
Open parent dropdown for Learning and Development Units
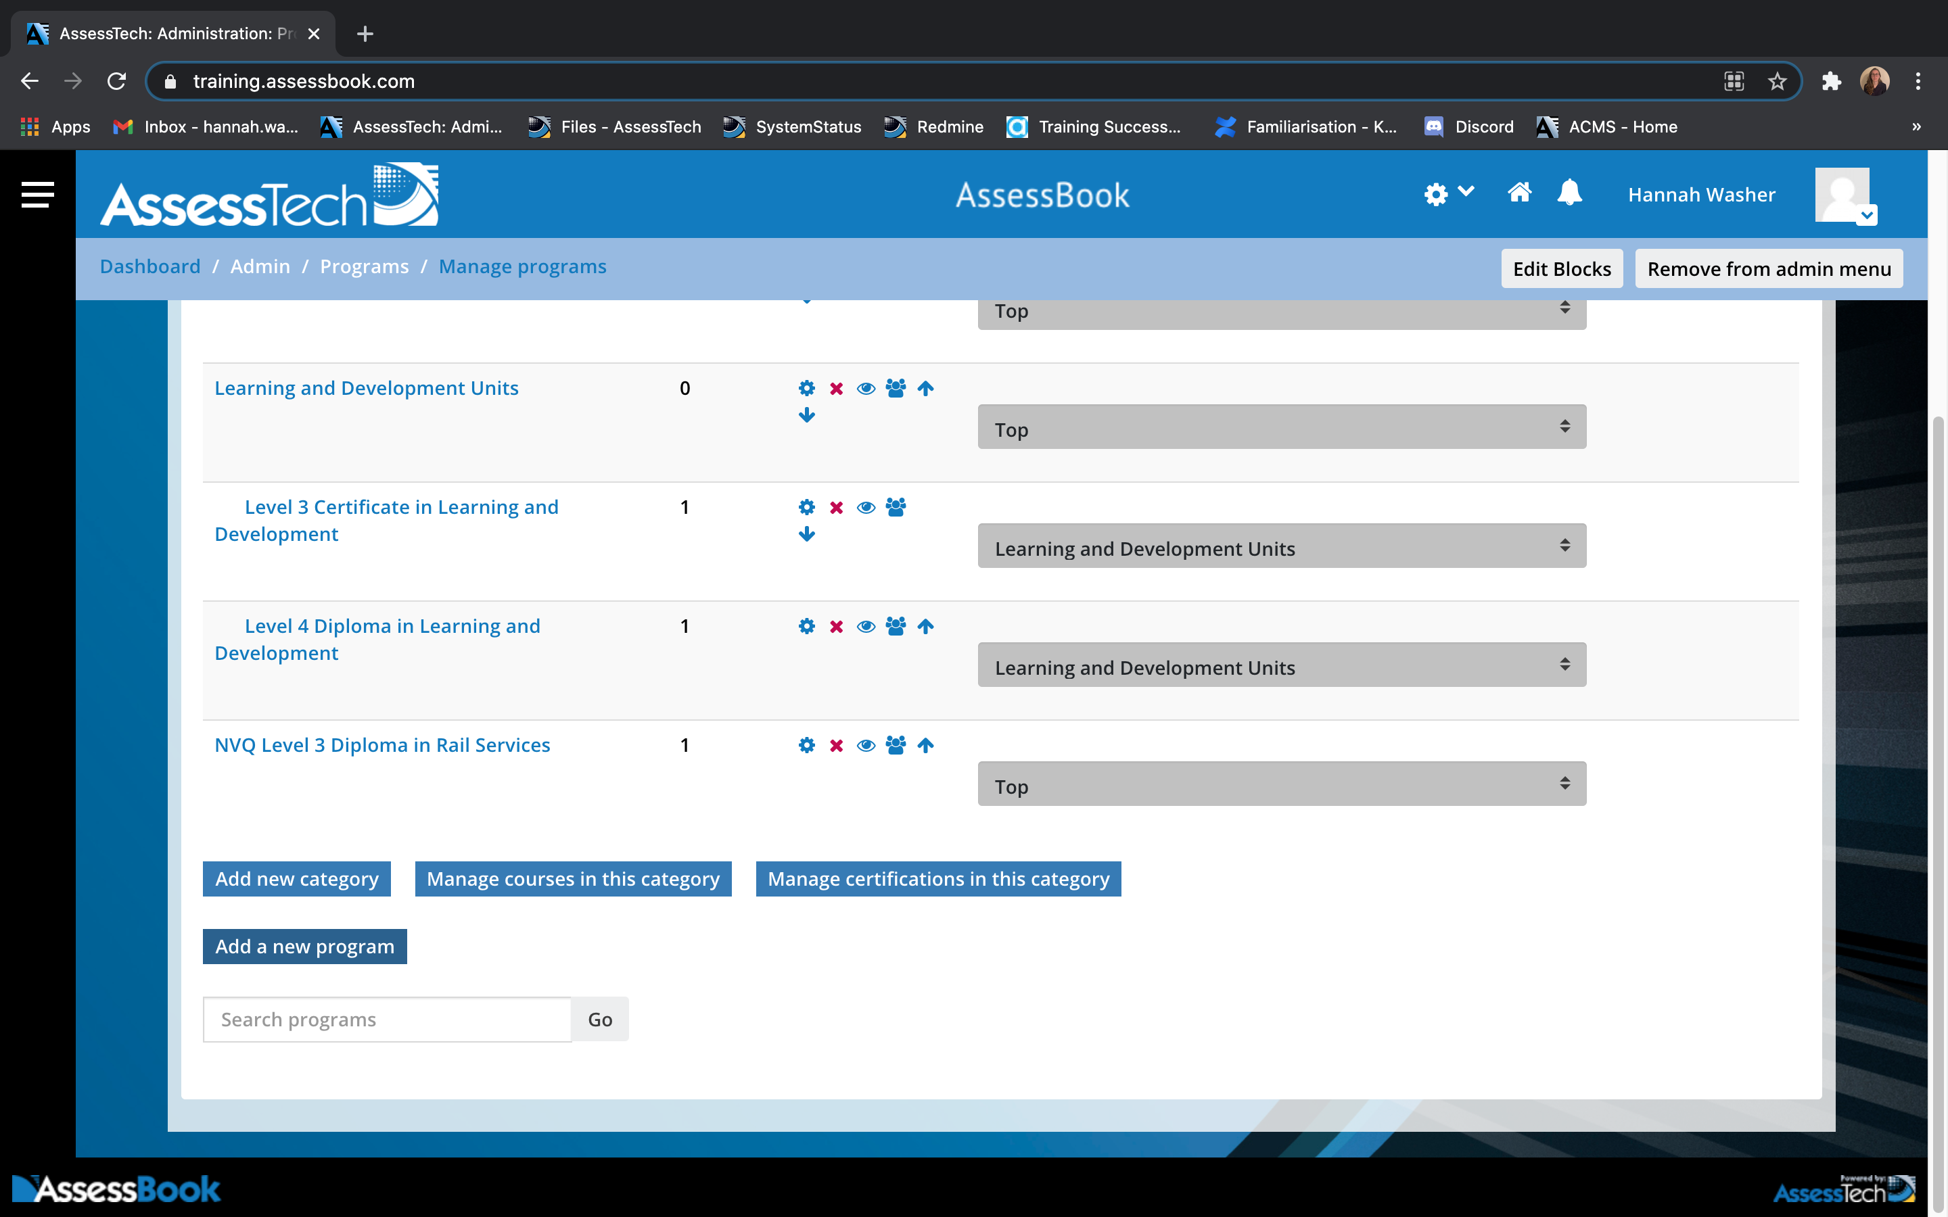tap(1282, 427)
